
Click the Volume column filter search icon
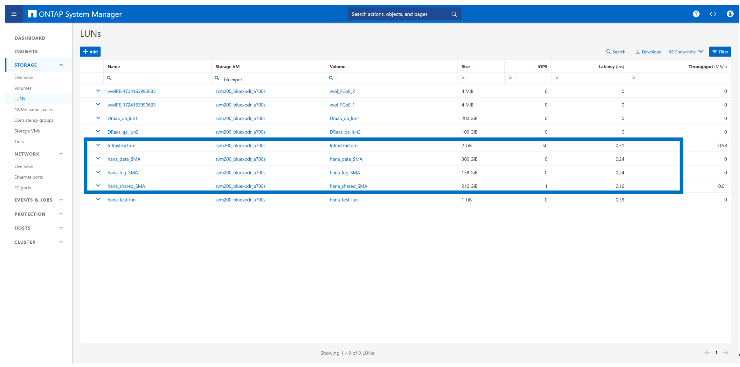(331, 78)
